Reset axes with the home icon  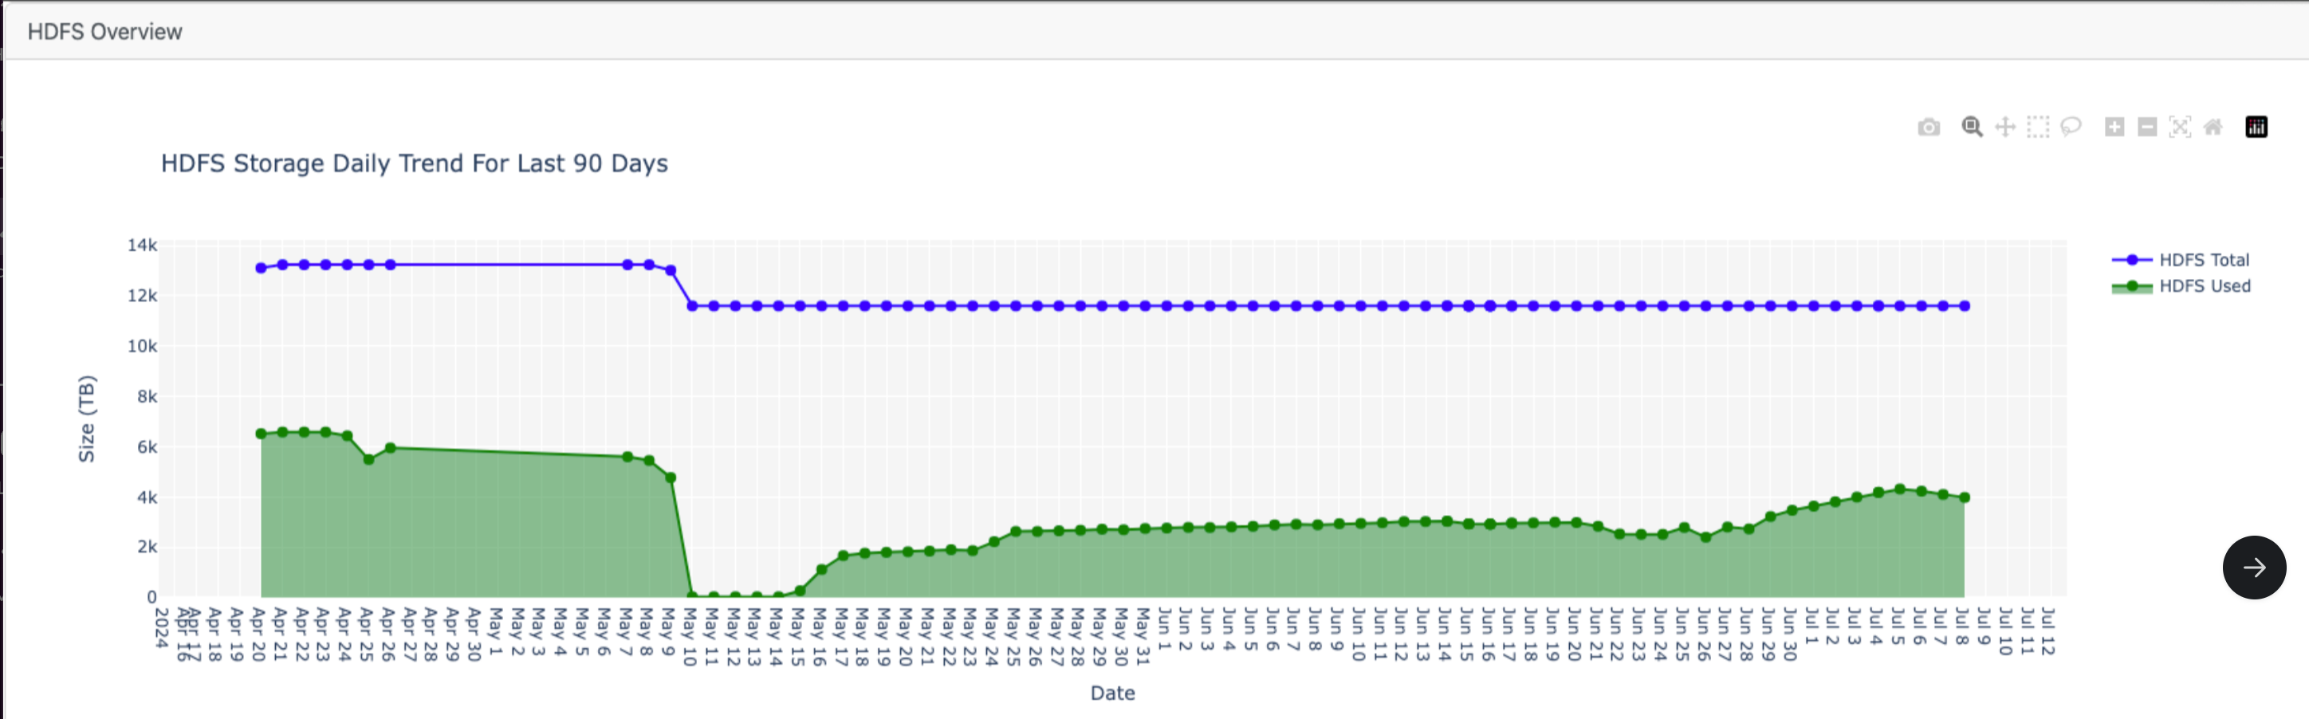click(2213, 128)
